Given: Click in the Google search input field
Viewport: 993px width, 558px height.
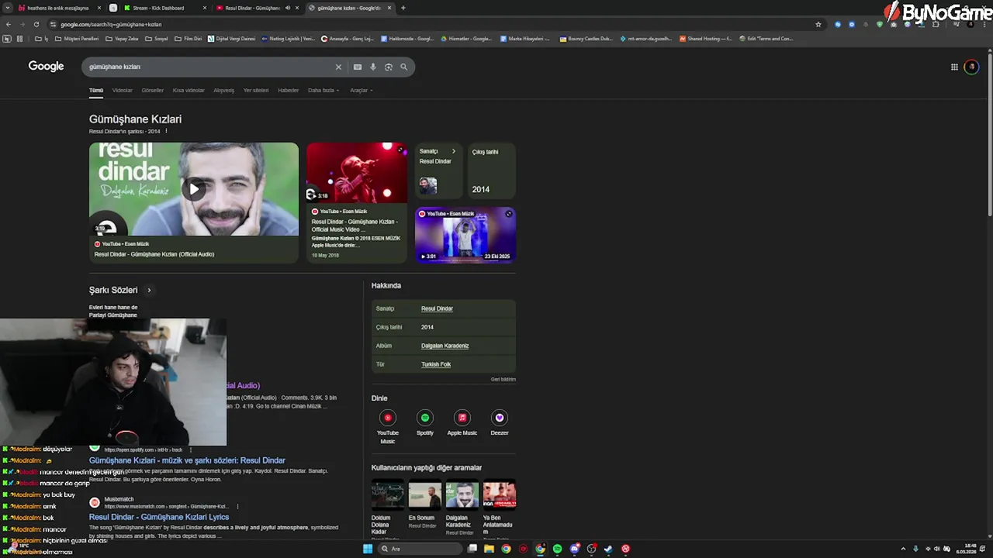Looking at the screenshot, I should tap(209, 67).
